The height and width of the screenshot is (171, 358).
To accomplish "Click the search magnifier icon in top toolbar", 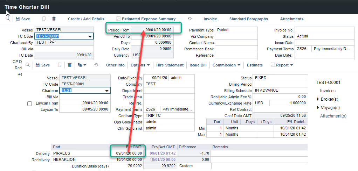I will (7, 19).
